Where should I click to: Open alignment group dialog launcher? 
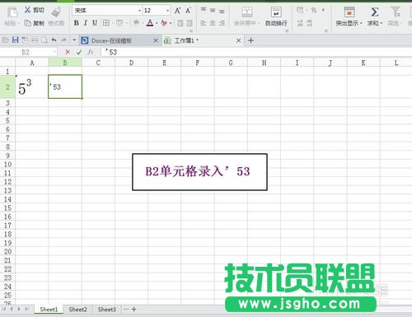(287, 31)
